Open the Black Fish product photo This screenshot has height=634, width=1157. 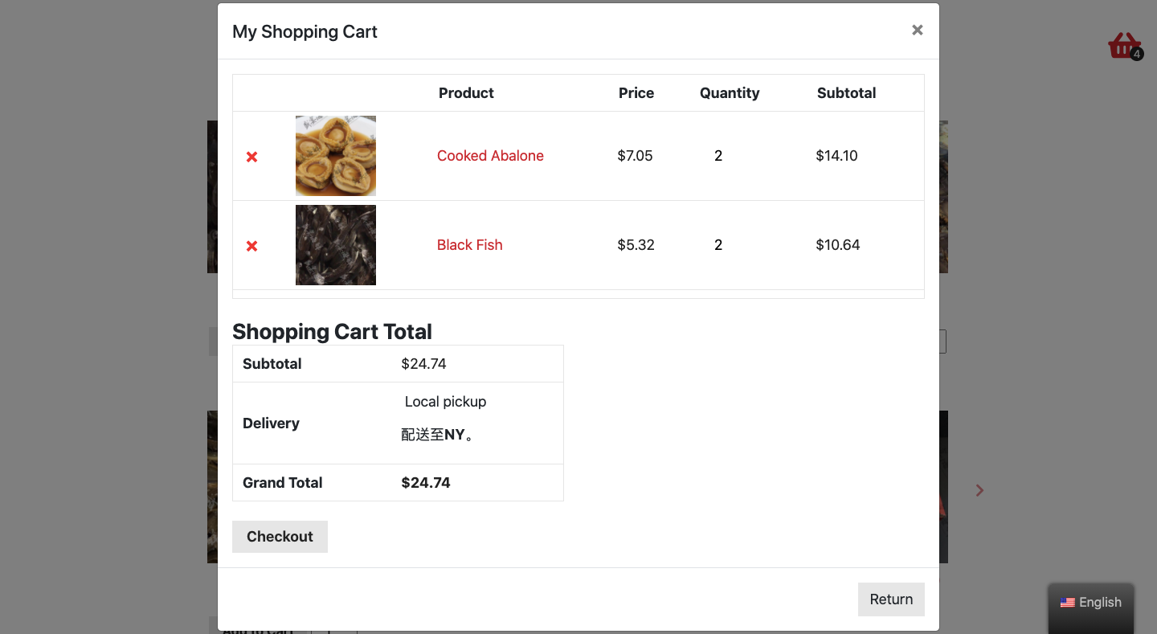tap(336, 245)
